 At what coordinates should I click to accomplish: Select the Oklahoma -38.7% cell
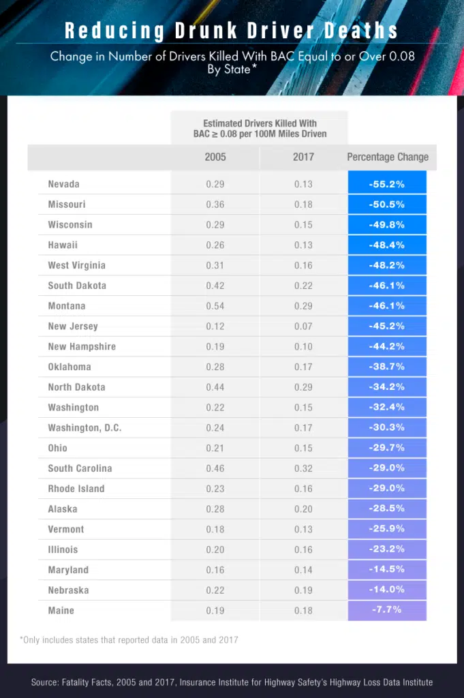point(387,366)
